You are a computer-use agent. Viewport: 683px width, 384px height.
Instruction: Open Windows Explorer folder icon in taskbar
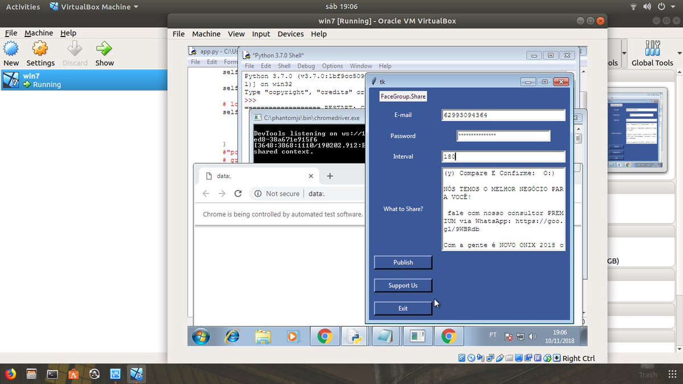click(x=262, y=336)
